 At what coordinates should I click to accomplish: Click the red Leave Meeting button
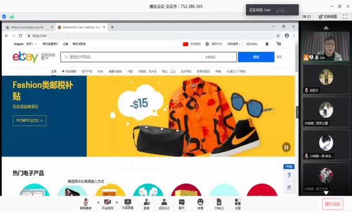pos(332,204)
